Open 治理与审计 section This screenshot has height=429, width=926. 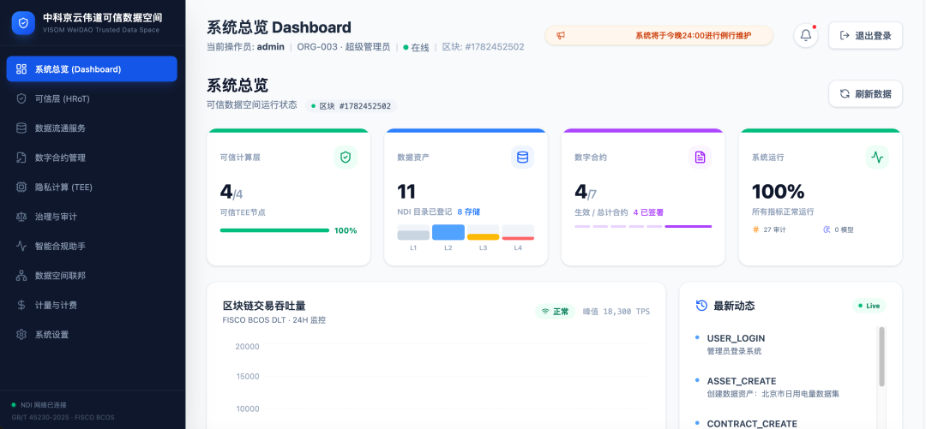click(x=92, y=217)
